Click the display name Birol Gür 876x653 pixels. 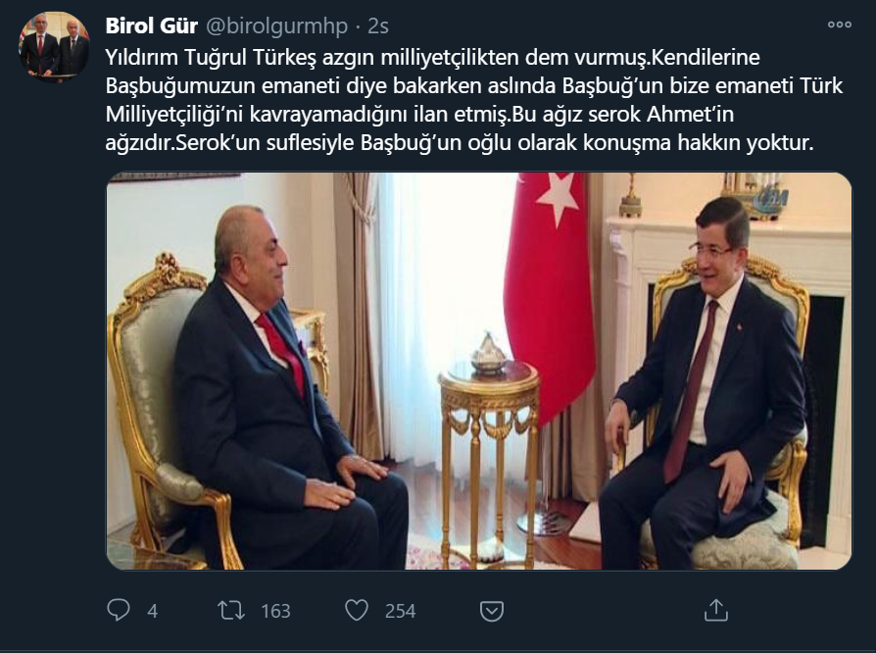click(x=152, y=25)
